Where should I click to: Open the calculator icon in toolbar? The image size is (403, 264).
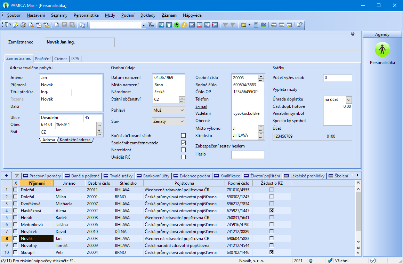coord(256,25)
